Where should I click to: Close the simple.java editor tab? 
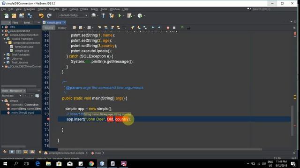point(65,22)
